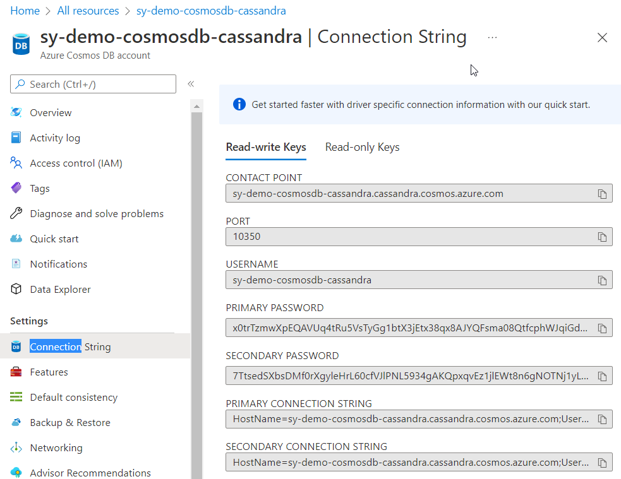Copy the Secondary Connection String
The width and height of the screenshot is (621, 479).
[x=602, y=463]
